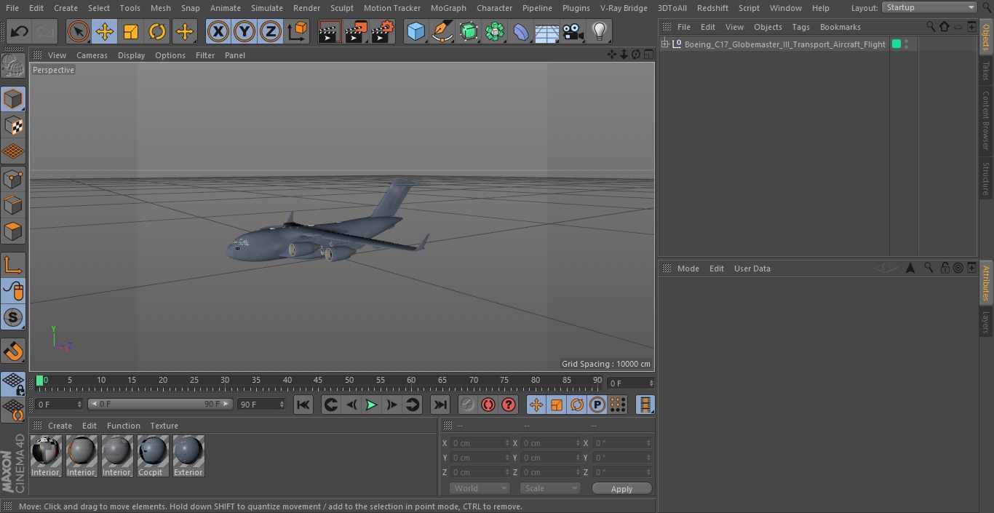This screenshot has width=994, height=513.
Task: Render the active view
Action: [x=330, y=31]
